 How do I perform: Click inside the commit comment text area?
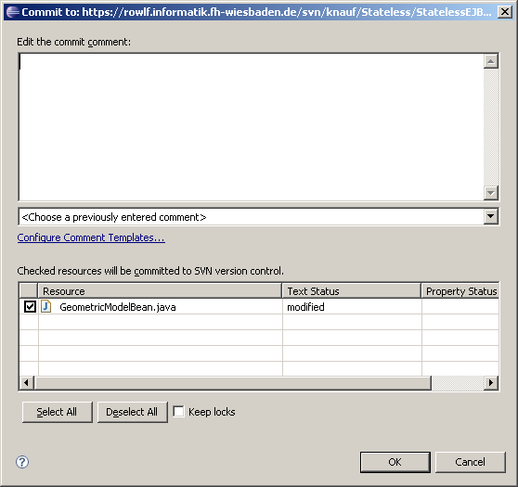pos(251,127)
